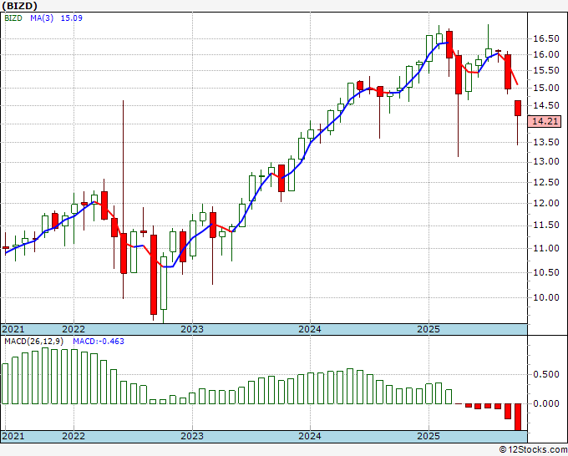Click the 0.500 MACD axis label

[546, 374]
